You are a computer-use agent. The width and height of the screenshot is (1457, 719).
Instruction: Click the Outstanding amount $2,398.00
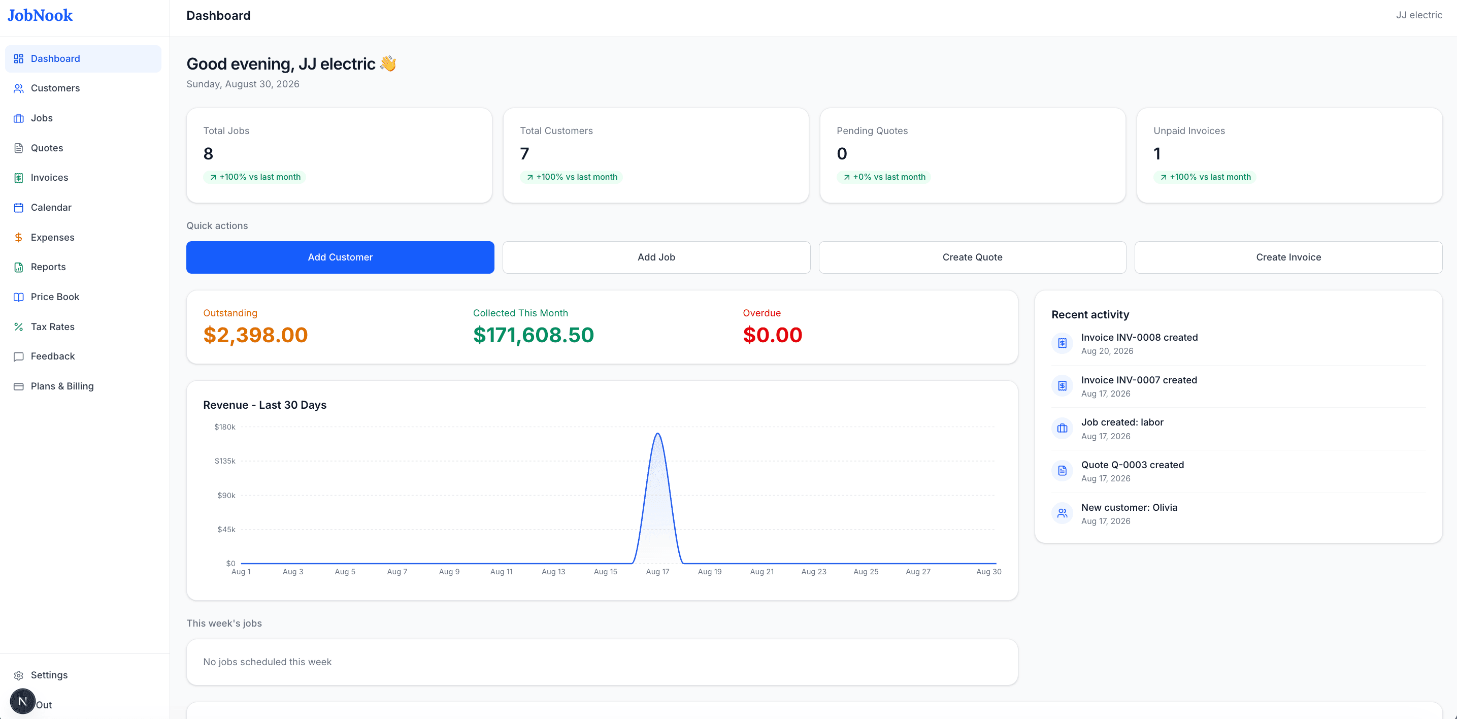point(256,336)
